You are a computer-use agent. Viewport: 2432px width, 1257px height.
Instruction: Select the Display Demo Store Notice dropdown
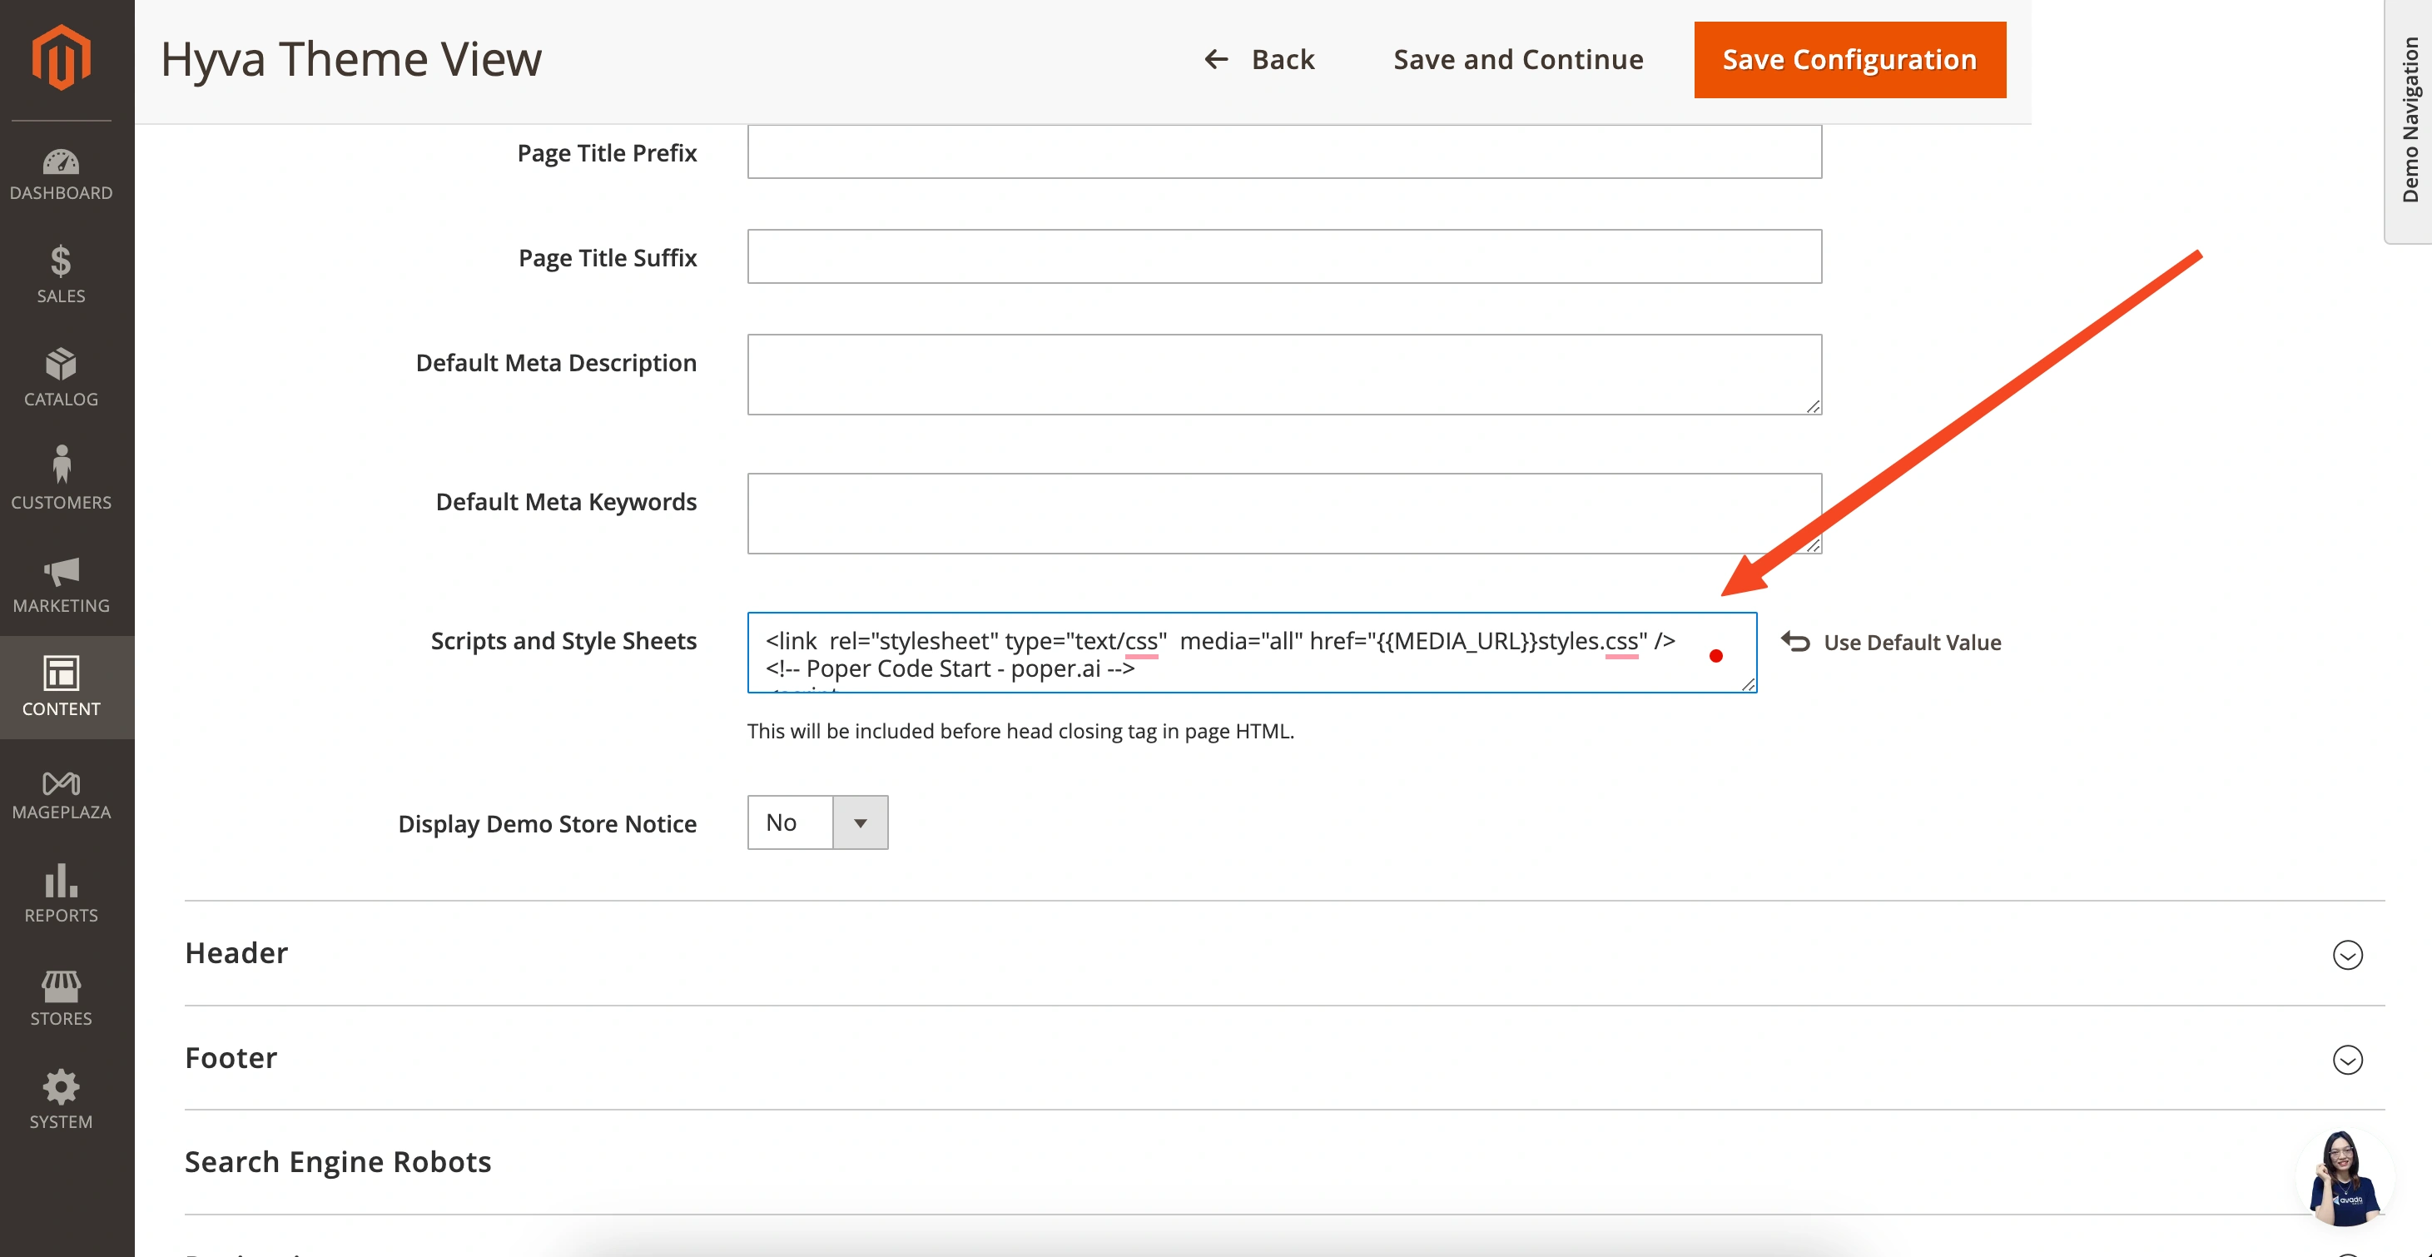(x=817, y=821)
